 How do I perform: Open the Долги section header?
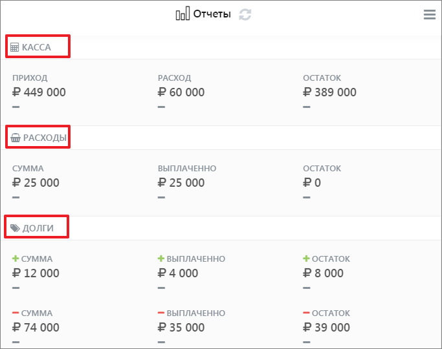(38, 228)
